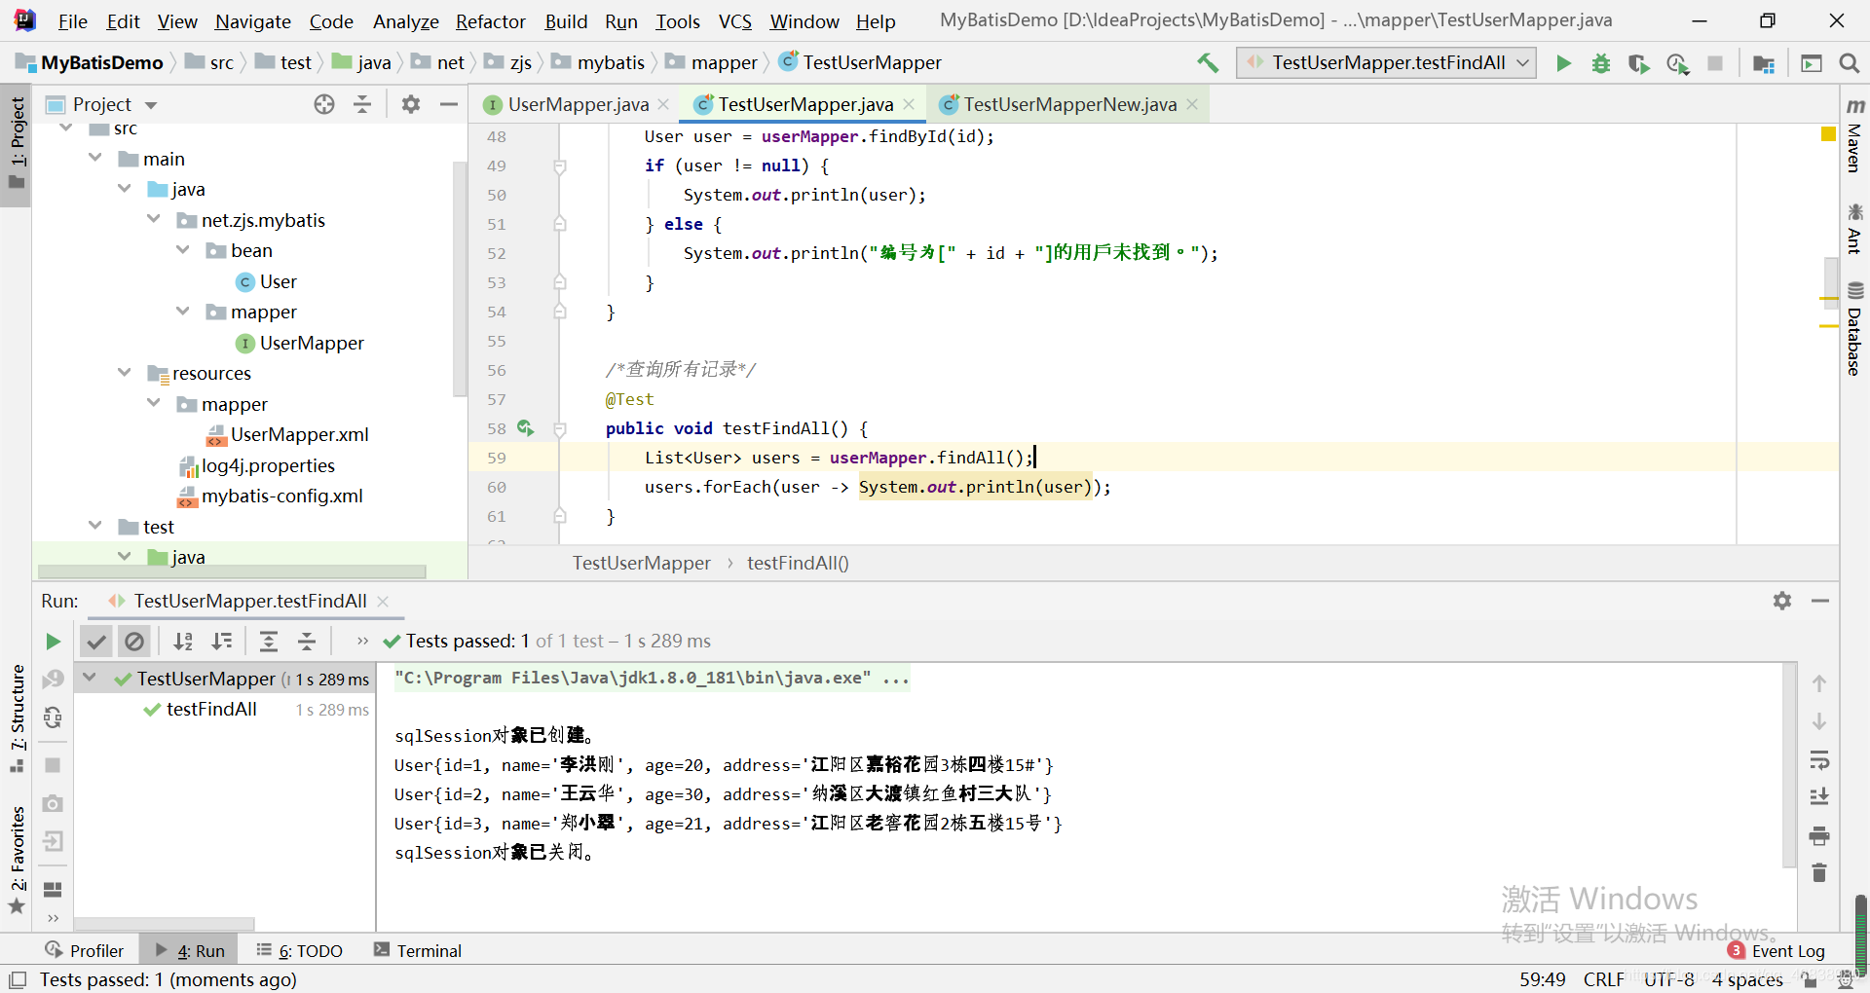The image size is (1870, 993).
Task: Open the Project view selector dropdown
Action: [152, 105]
